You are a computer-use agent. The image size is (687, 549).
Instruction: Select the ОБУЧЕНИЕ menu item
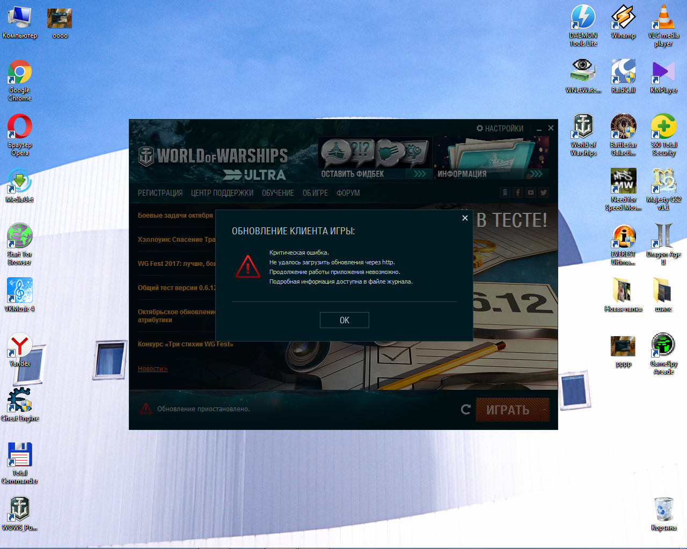click(278, 193)
